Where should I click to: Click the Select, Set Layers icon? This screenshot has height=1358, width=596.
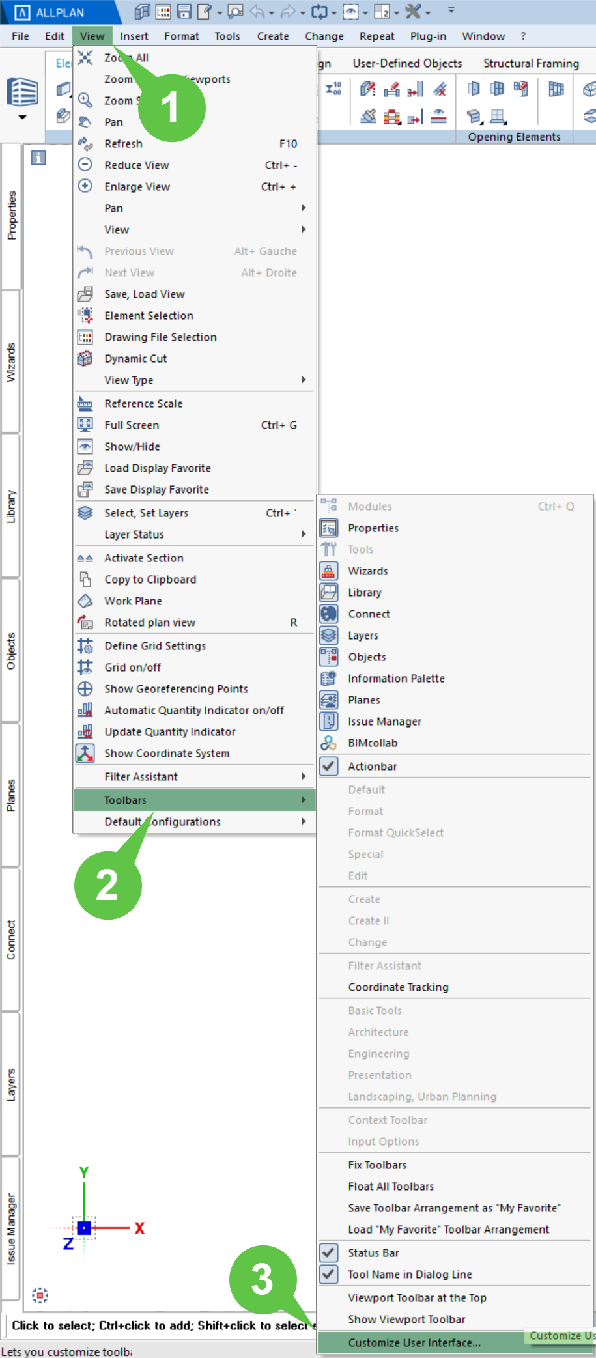85,513
